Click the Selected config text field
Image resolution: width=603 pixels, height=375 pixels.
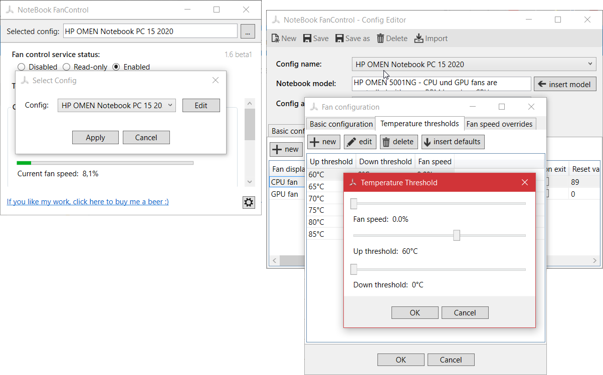pos(150,31)
